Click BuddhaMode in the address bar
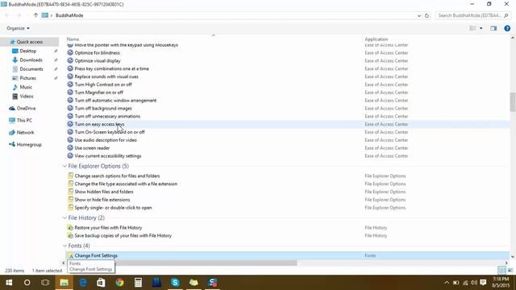 coord(69,15)
